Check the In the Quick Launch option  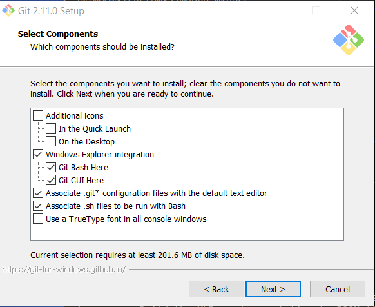coord(51,128)
